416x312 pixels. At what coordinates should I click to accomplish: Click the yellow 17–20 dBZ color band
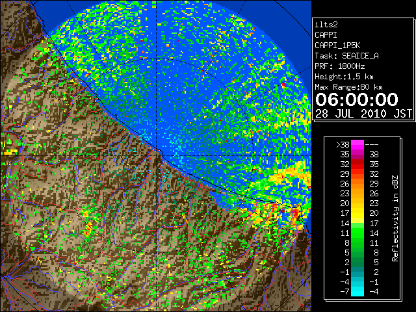point(357,213)
